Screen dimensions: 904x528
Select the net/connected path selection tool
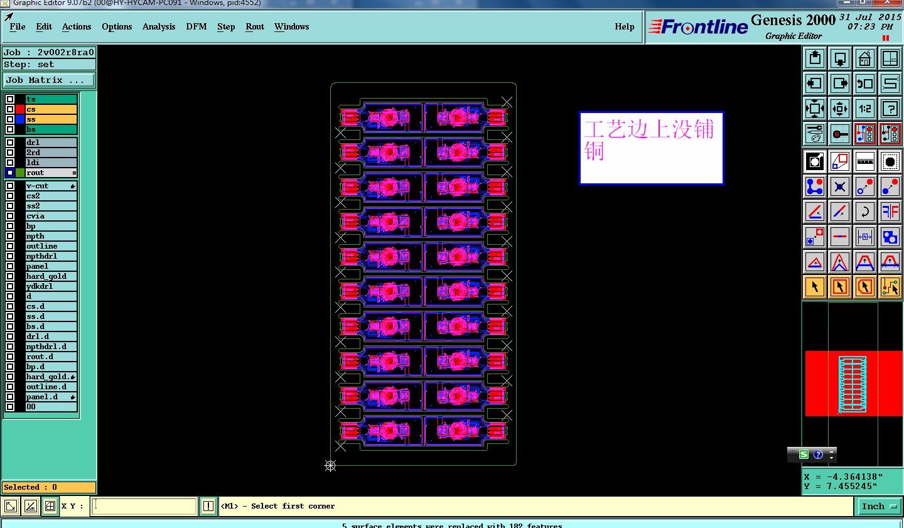[890, 287]
